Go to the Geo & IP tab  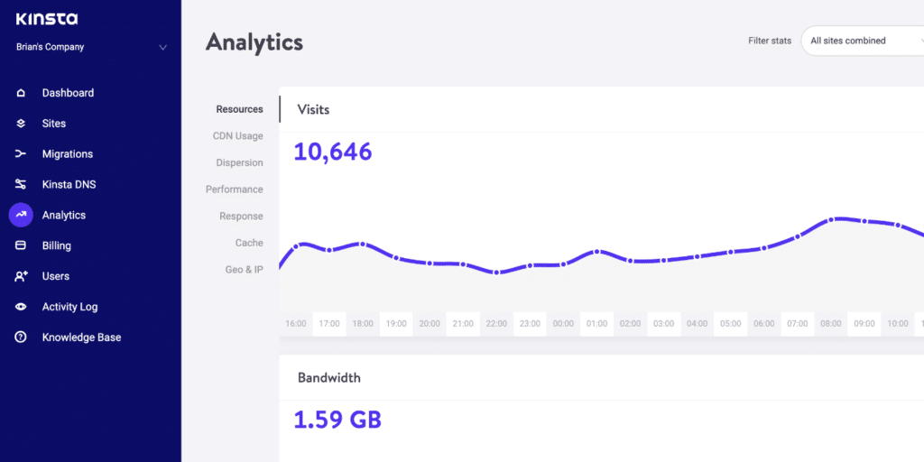point(245,270)
